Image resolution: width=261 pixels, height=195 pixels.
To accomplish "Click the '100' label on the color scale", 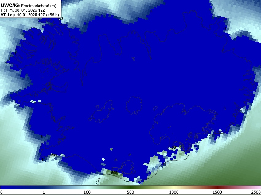I will tap(87, 192).
